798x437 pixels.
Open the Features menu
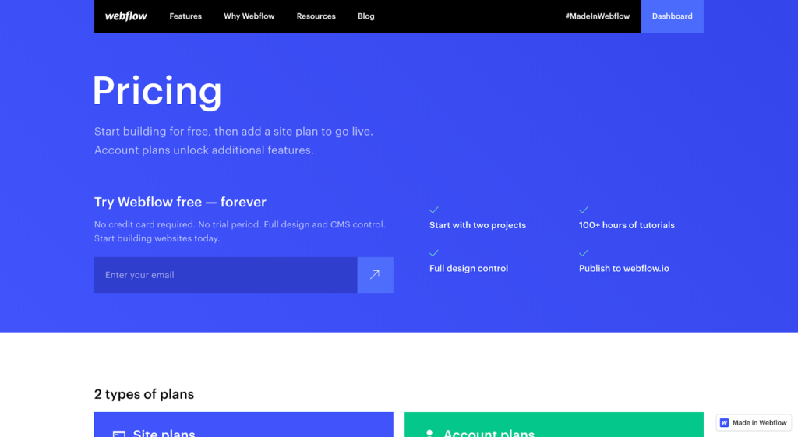tap(185, 16)
